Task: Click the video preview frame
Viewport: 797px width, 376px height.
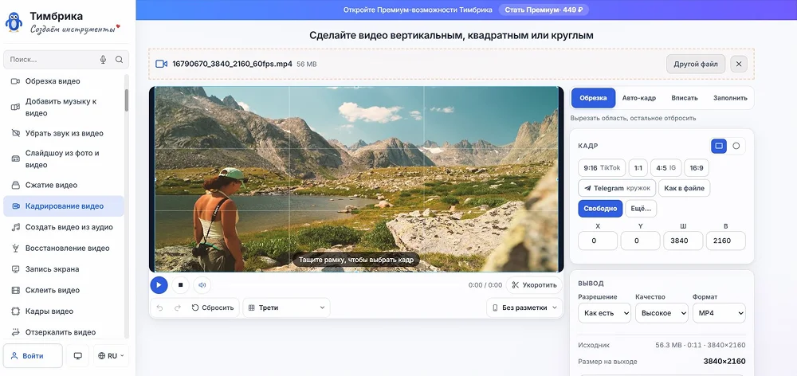Action: (x=356, y=179)
